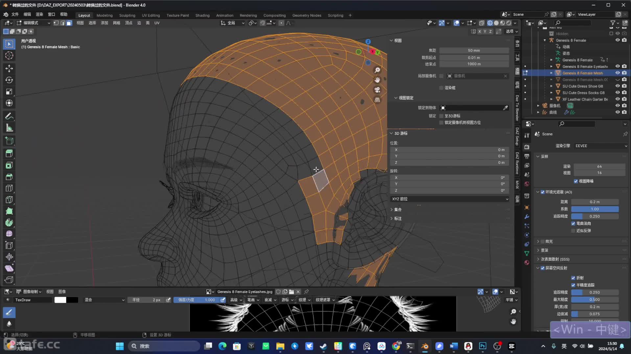Enable lock 至3D游标 checkbox
Screen dimensions: 631x354
(441, 116)
